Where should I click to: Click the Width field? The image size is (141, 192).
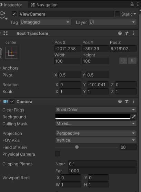(x=68, y=61)
